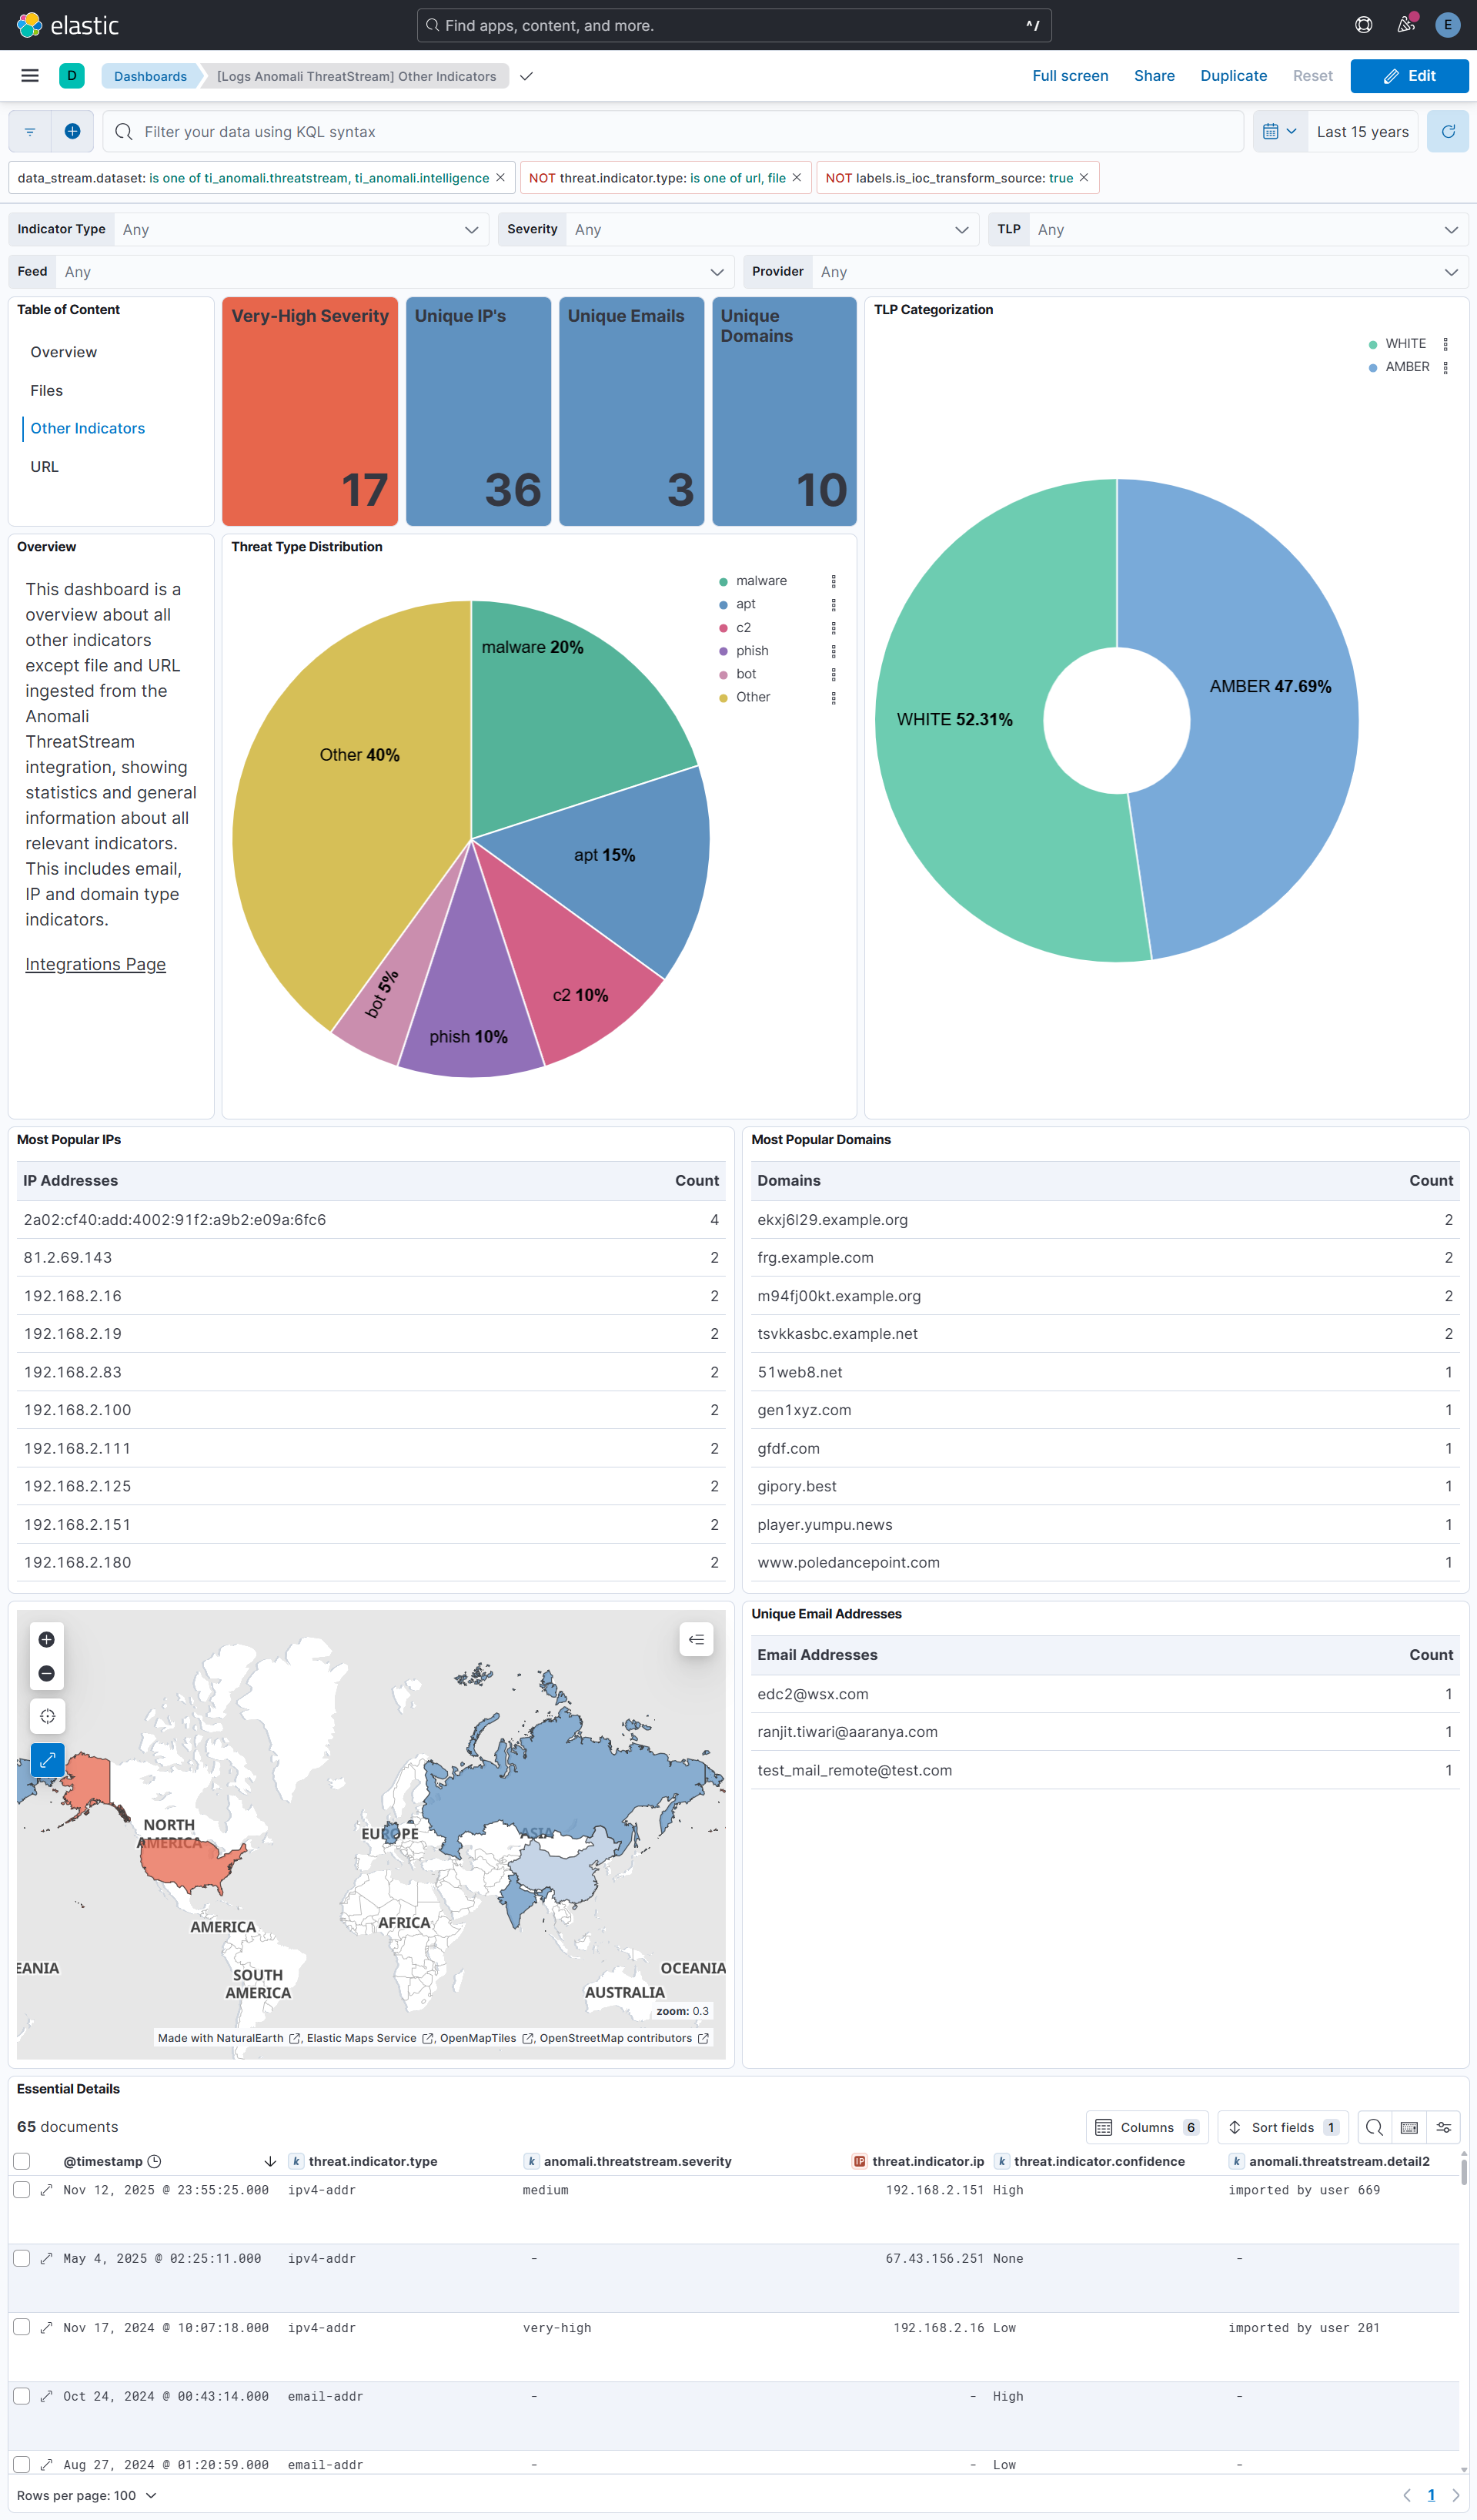
Task: Open the document table search icon
Action: click(1374, 2127)
